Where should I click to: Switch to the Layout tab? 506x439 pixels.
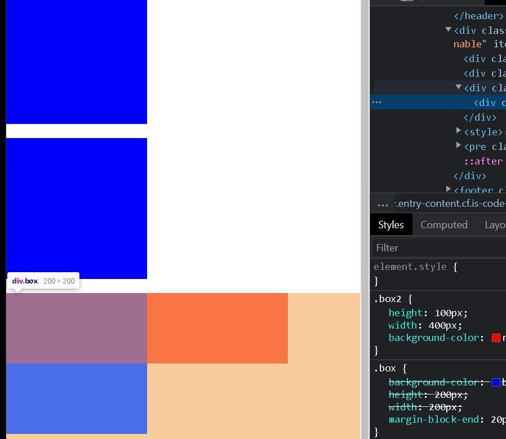(495, 225)
